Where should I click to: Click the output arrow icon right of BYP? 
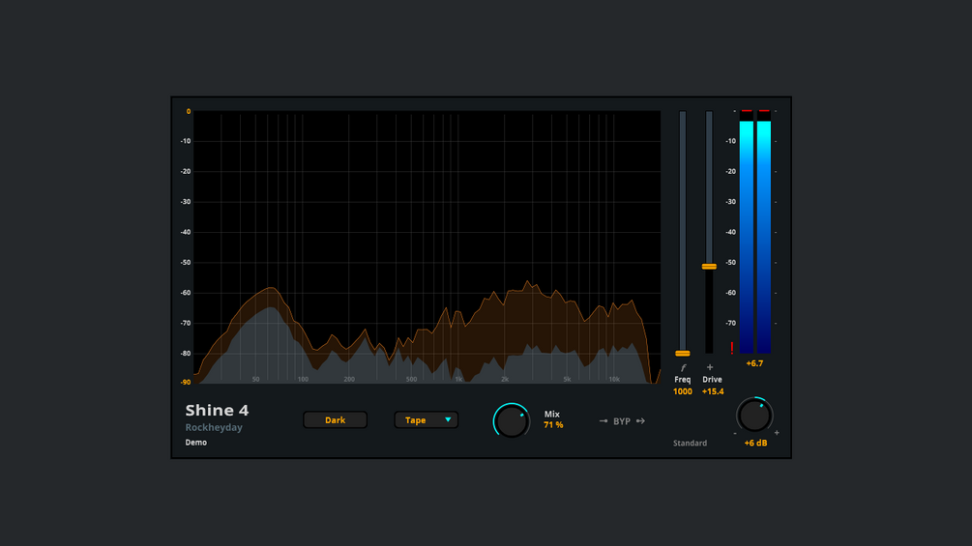coord(640,421)
